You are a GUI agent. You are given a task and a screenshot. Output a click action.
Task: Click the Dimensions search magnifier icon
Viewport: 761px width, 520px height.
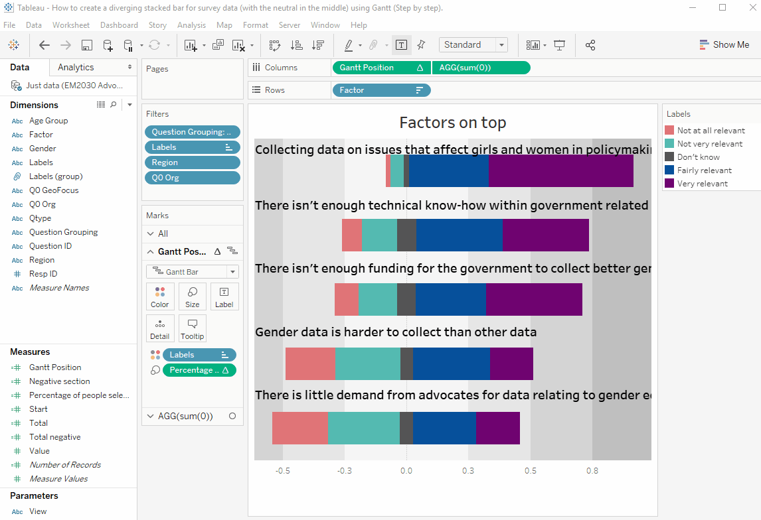114,105
